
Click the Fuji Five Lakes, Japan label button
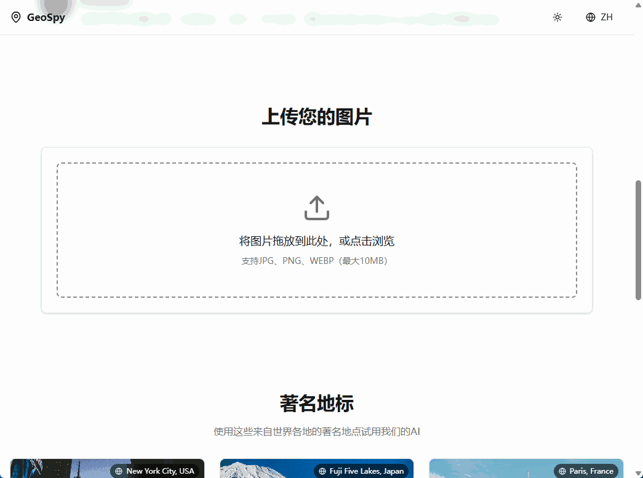(362, 471)
